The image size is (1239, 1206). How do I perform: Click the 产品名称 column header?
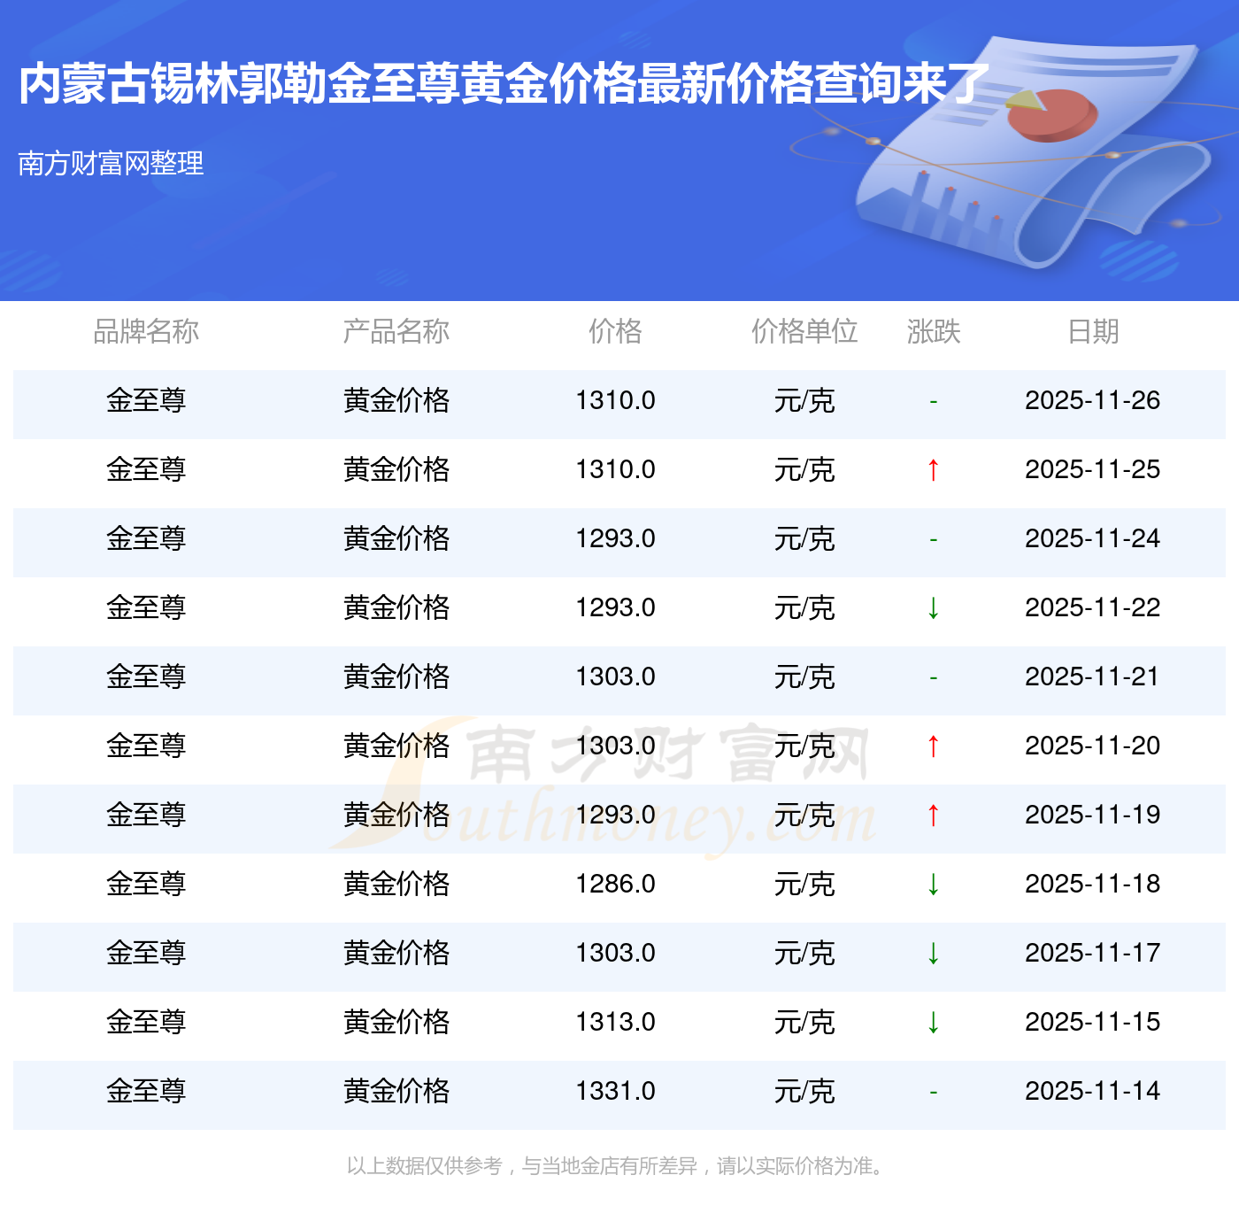tap(396, 332)
